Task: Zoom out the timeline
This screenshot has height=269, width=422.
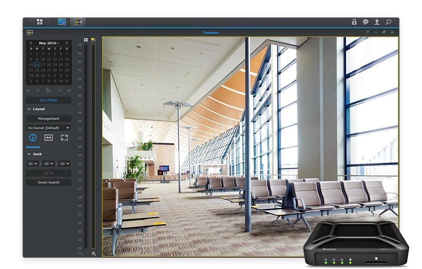Action: point(81,253)
